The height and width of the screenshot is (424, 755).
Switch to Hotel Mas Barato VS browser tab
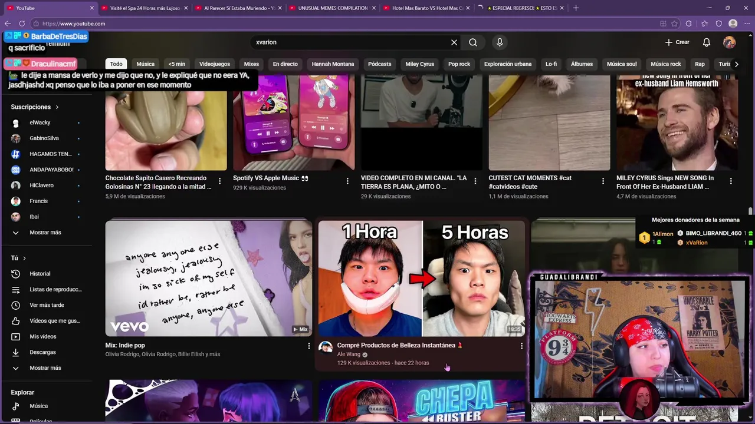click(427, 8)
